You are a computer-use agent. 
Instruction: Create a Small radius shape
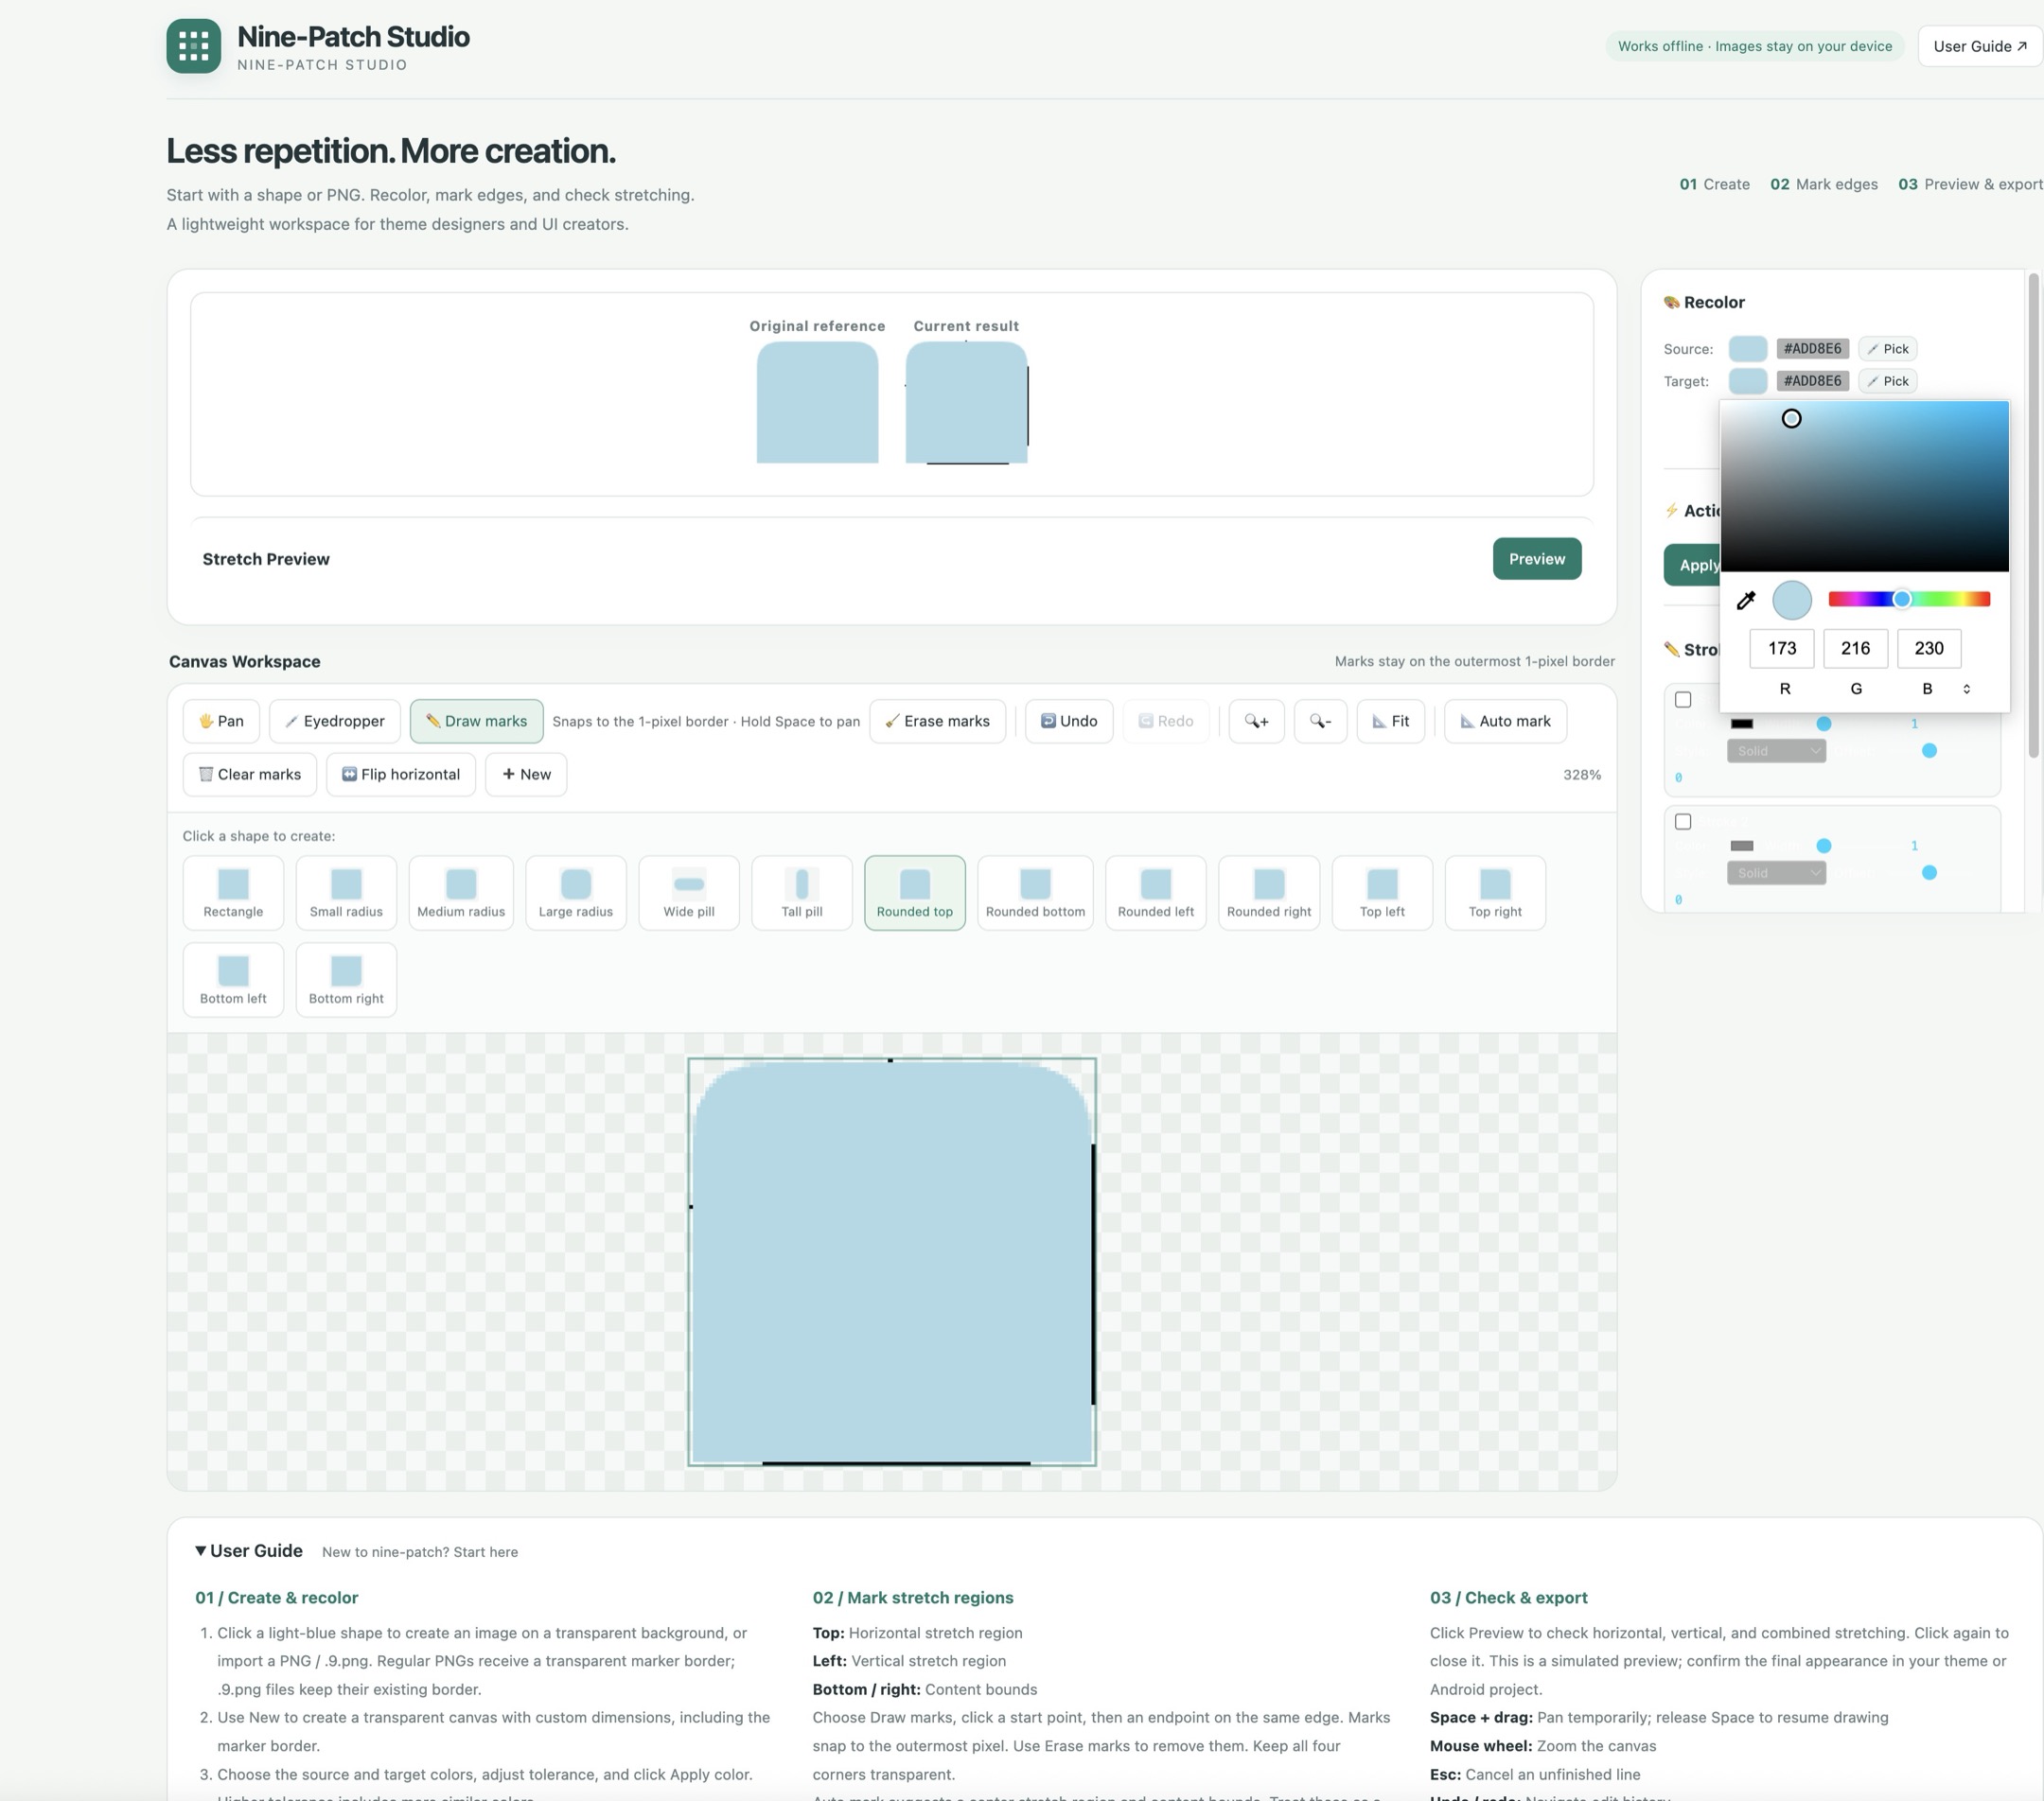click(346, 893)
